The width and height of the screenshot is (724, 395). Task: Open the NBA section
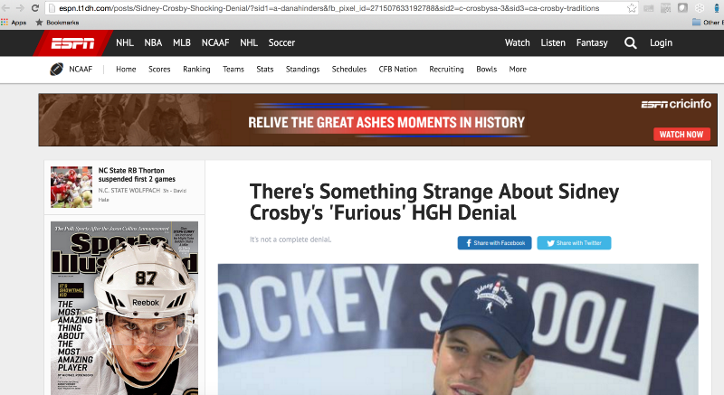point(153,42)
